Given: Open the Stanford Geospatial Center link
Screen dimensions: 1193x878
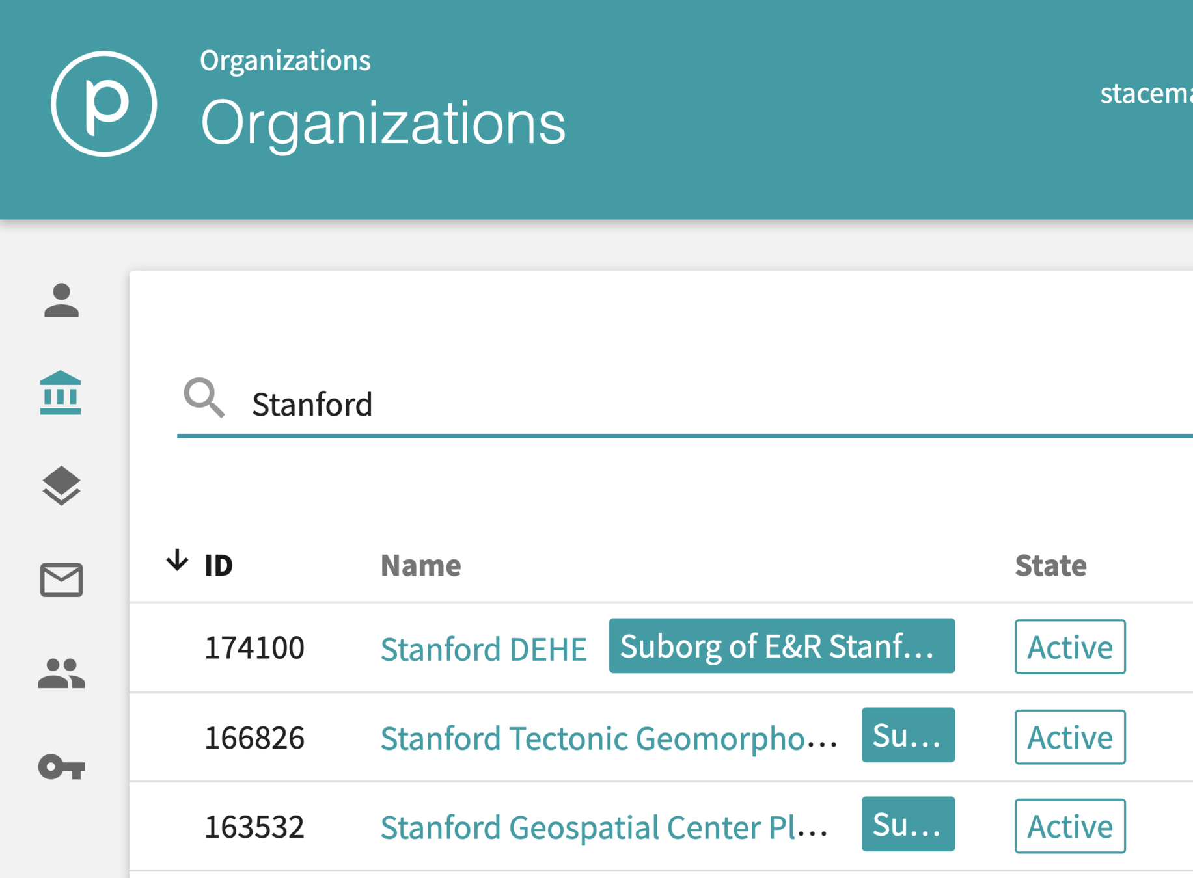Looking at the screenshot, I should [604, 827].
